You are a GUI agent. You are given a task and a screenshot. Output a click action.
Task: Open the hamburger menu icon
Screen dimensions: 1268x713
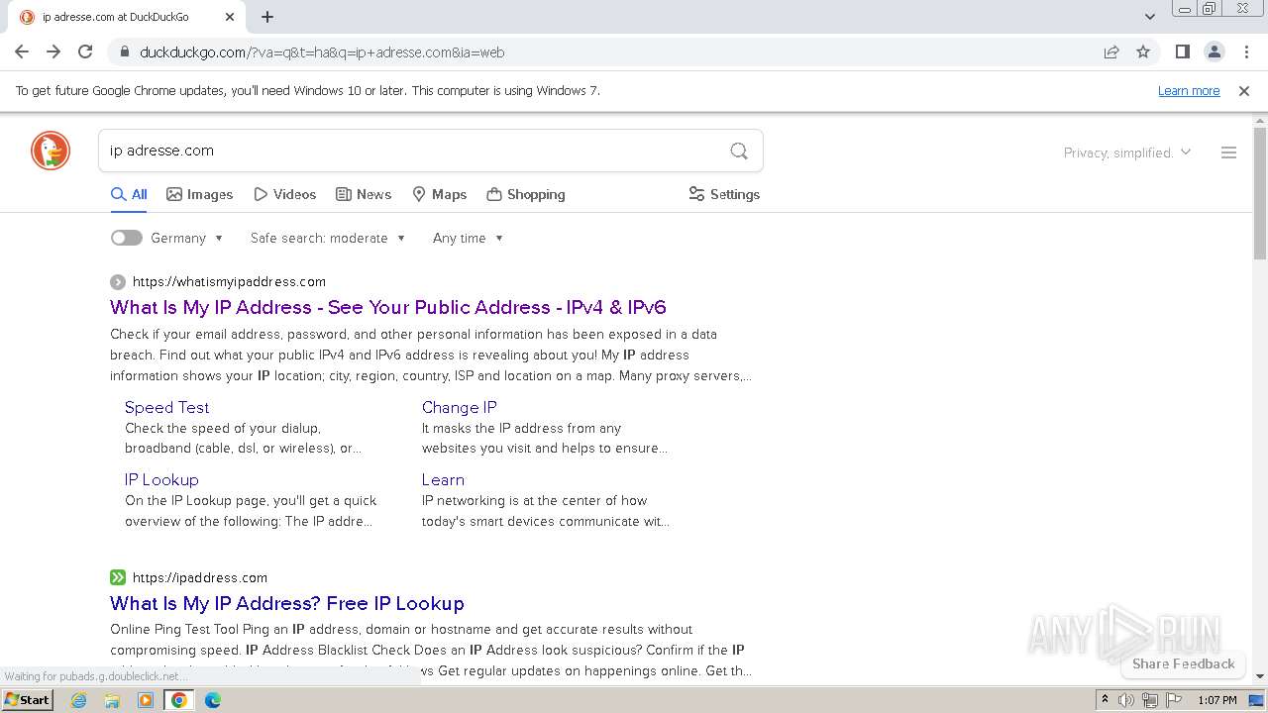click(x=1228, y=153)
